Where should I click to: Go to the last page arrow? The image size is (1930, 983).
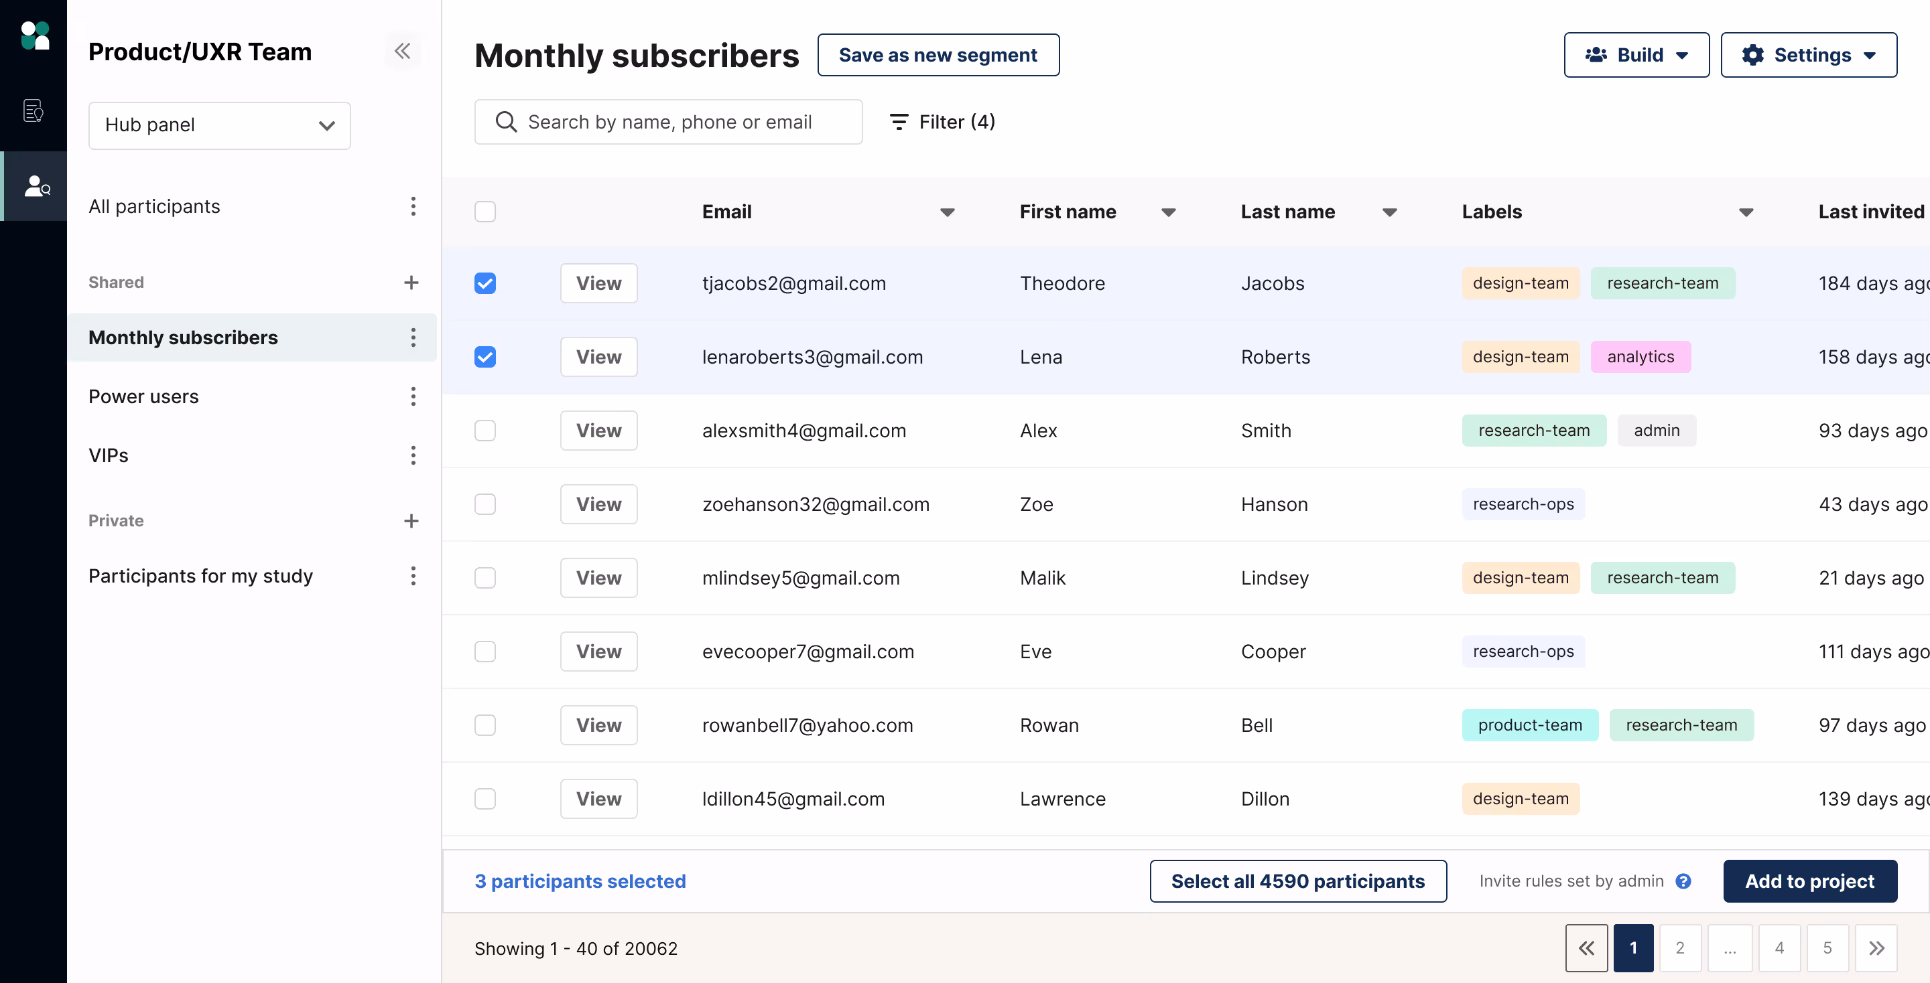pyautogui.click(x=1876, y=948)
